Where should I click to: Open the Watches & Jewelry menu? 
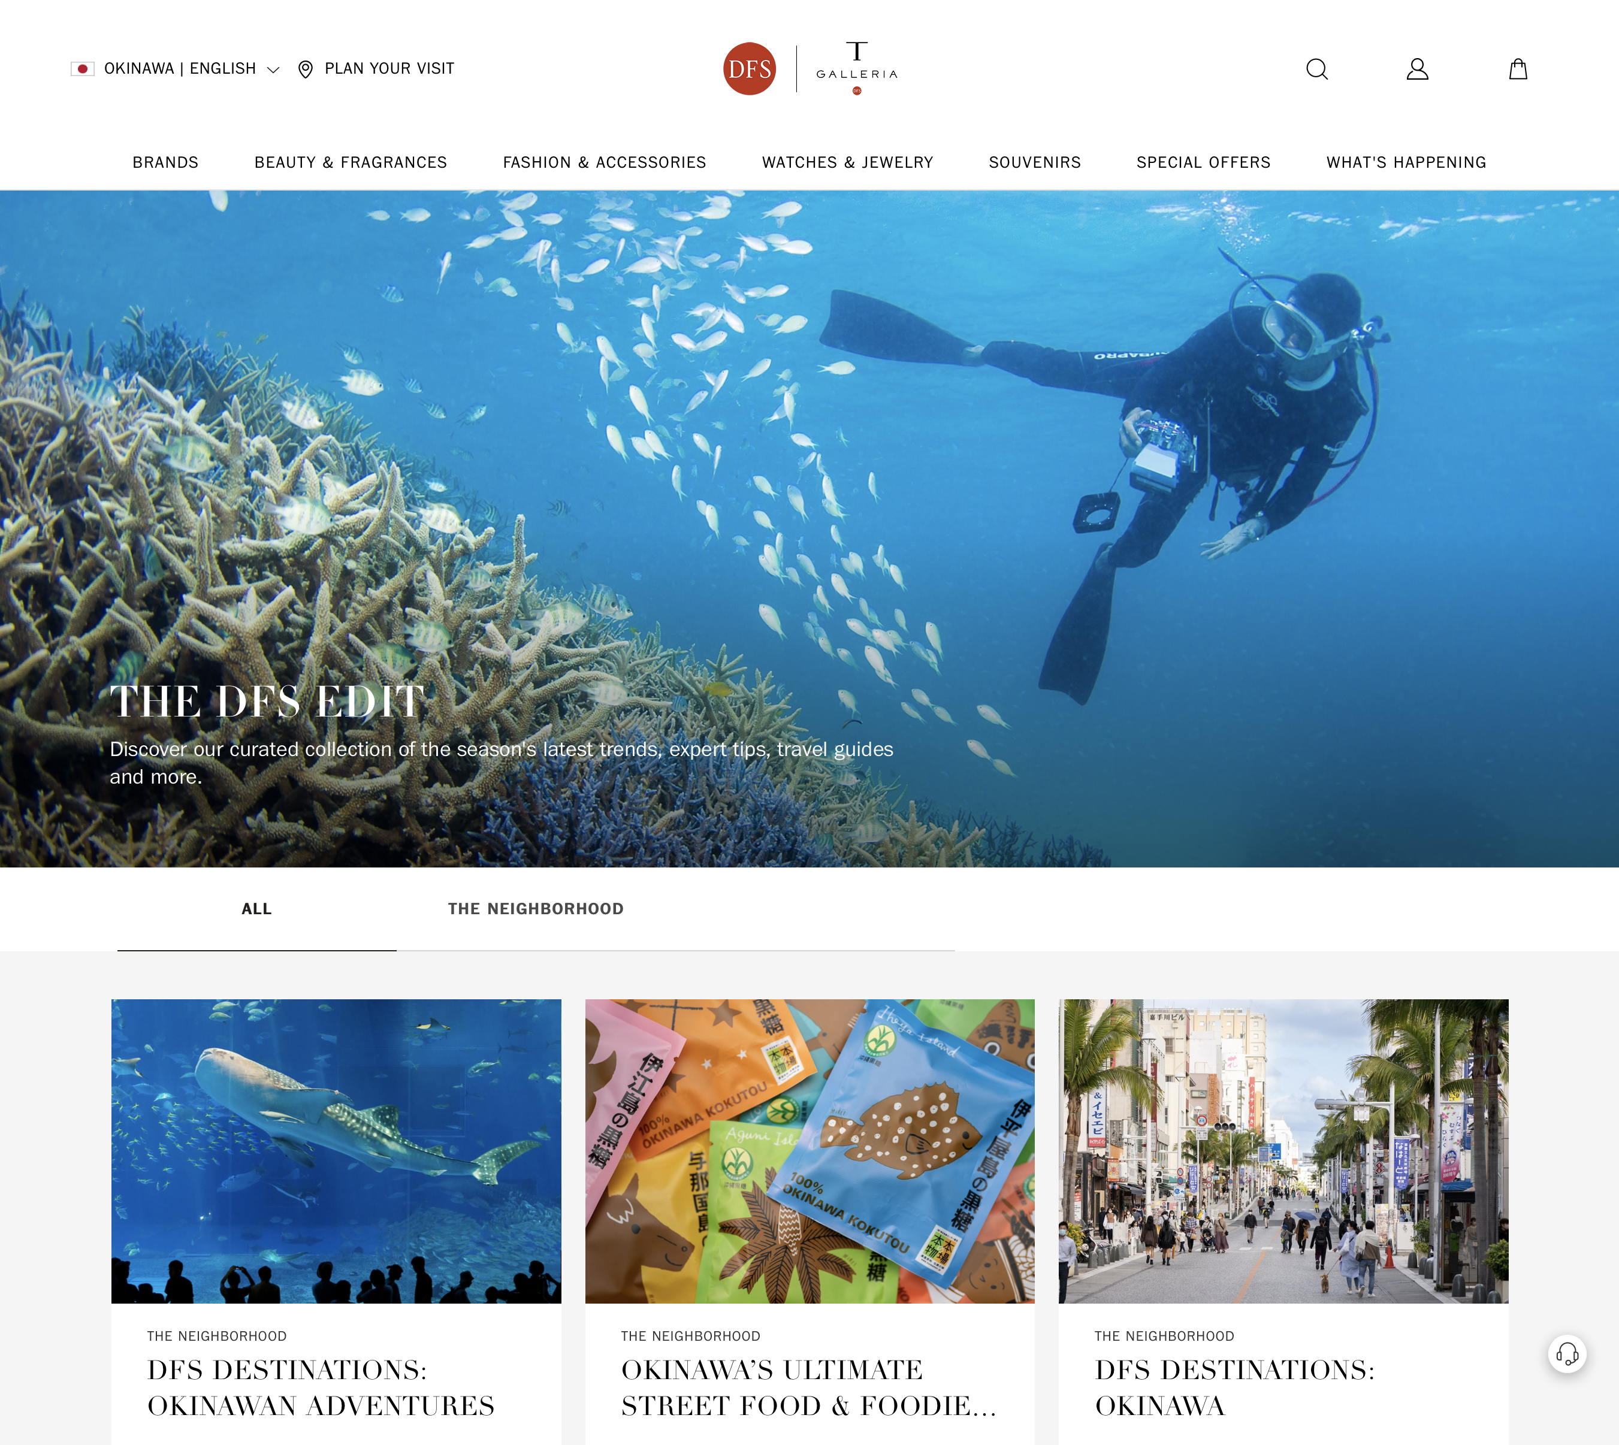click(847, 162)
